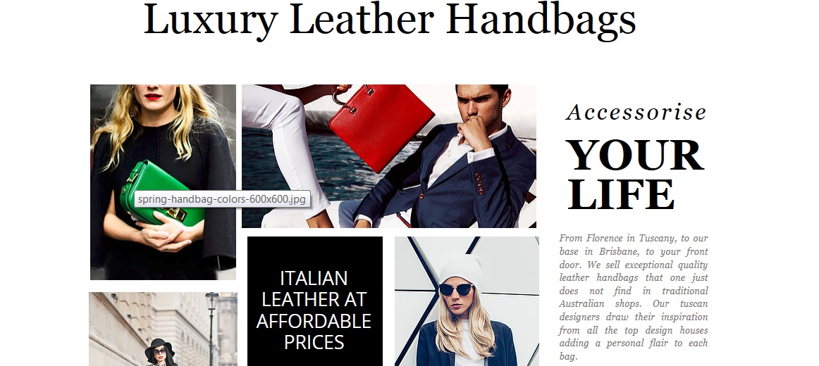Click the word AFFORDABLE in the black tile

314,321
